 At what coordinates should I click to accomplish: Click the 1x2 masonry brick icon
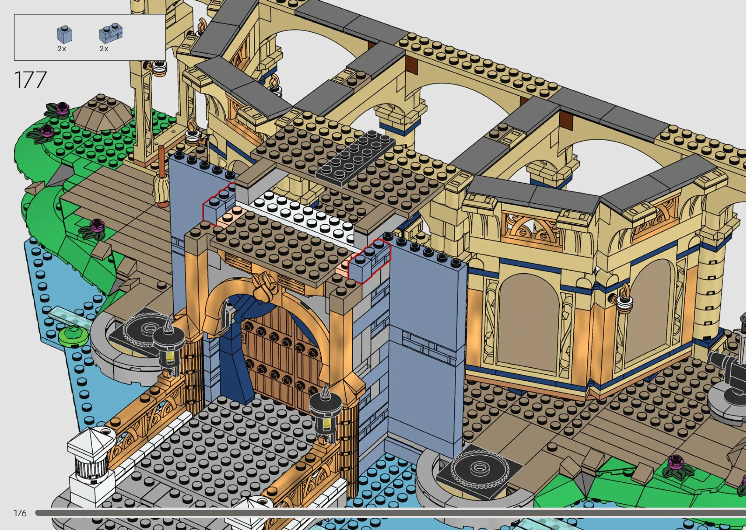pyautogui.click(x=111, y=34)
